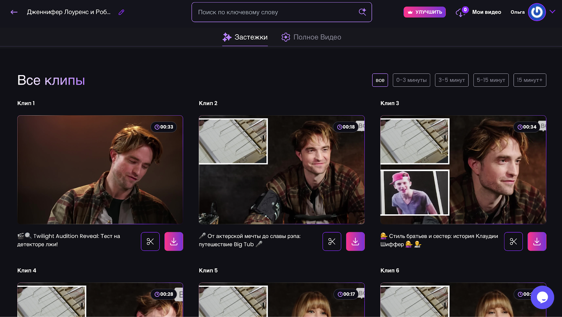Select the Застежки tab

tap(245, 37)
